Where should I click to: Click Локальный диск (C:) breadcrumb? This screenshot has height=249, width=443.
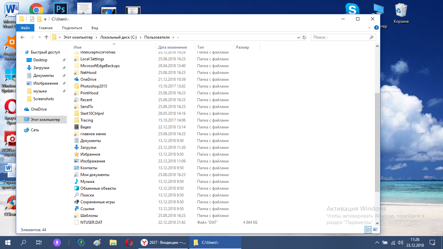118,37
